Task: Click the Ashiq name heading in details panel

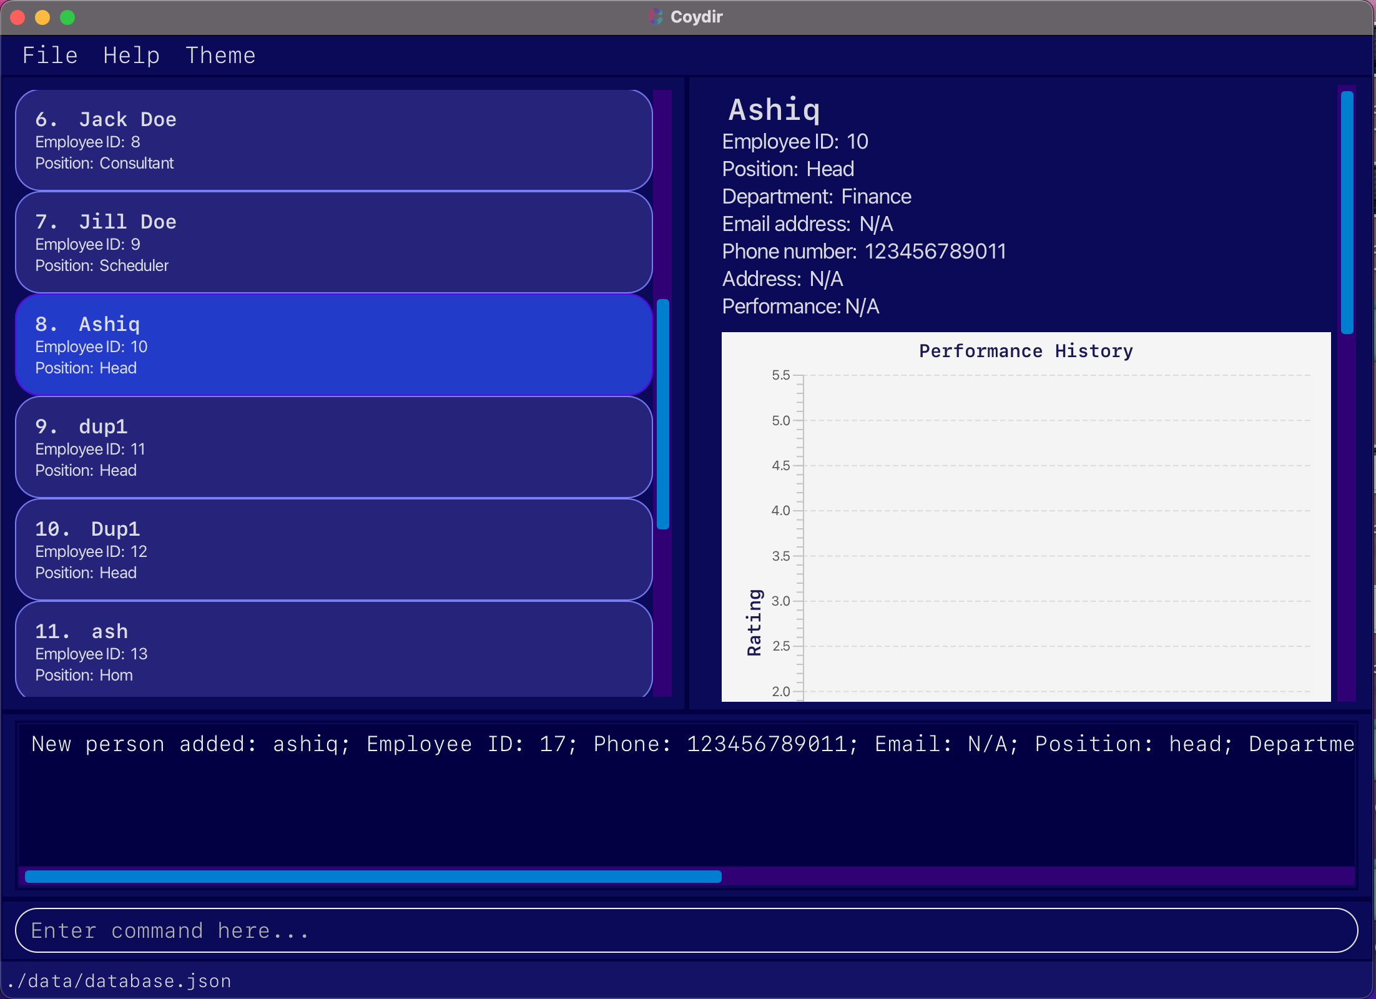Action: (x=774, y=110)
